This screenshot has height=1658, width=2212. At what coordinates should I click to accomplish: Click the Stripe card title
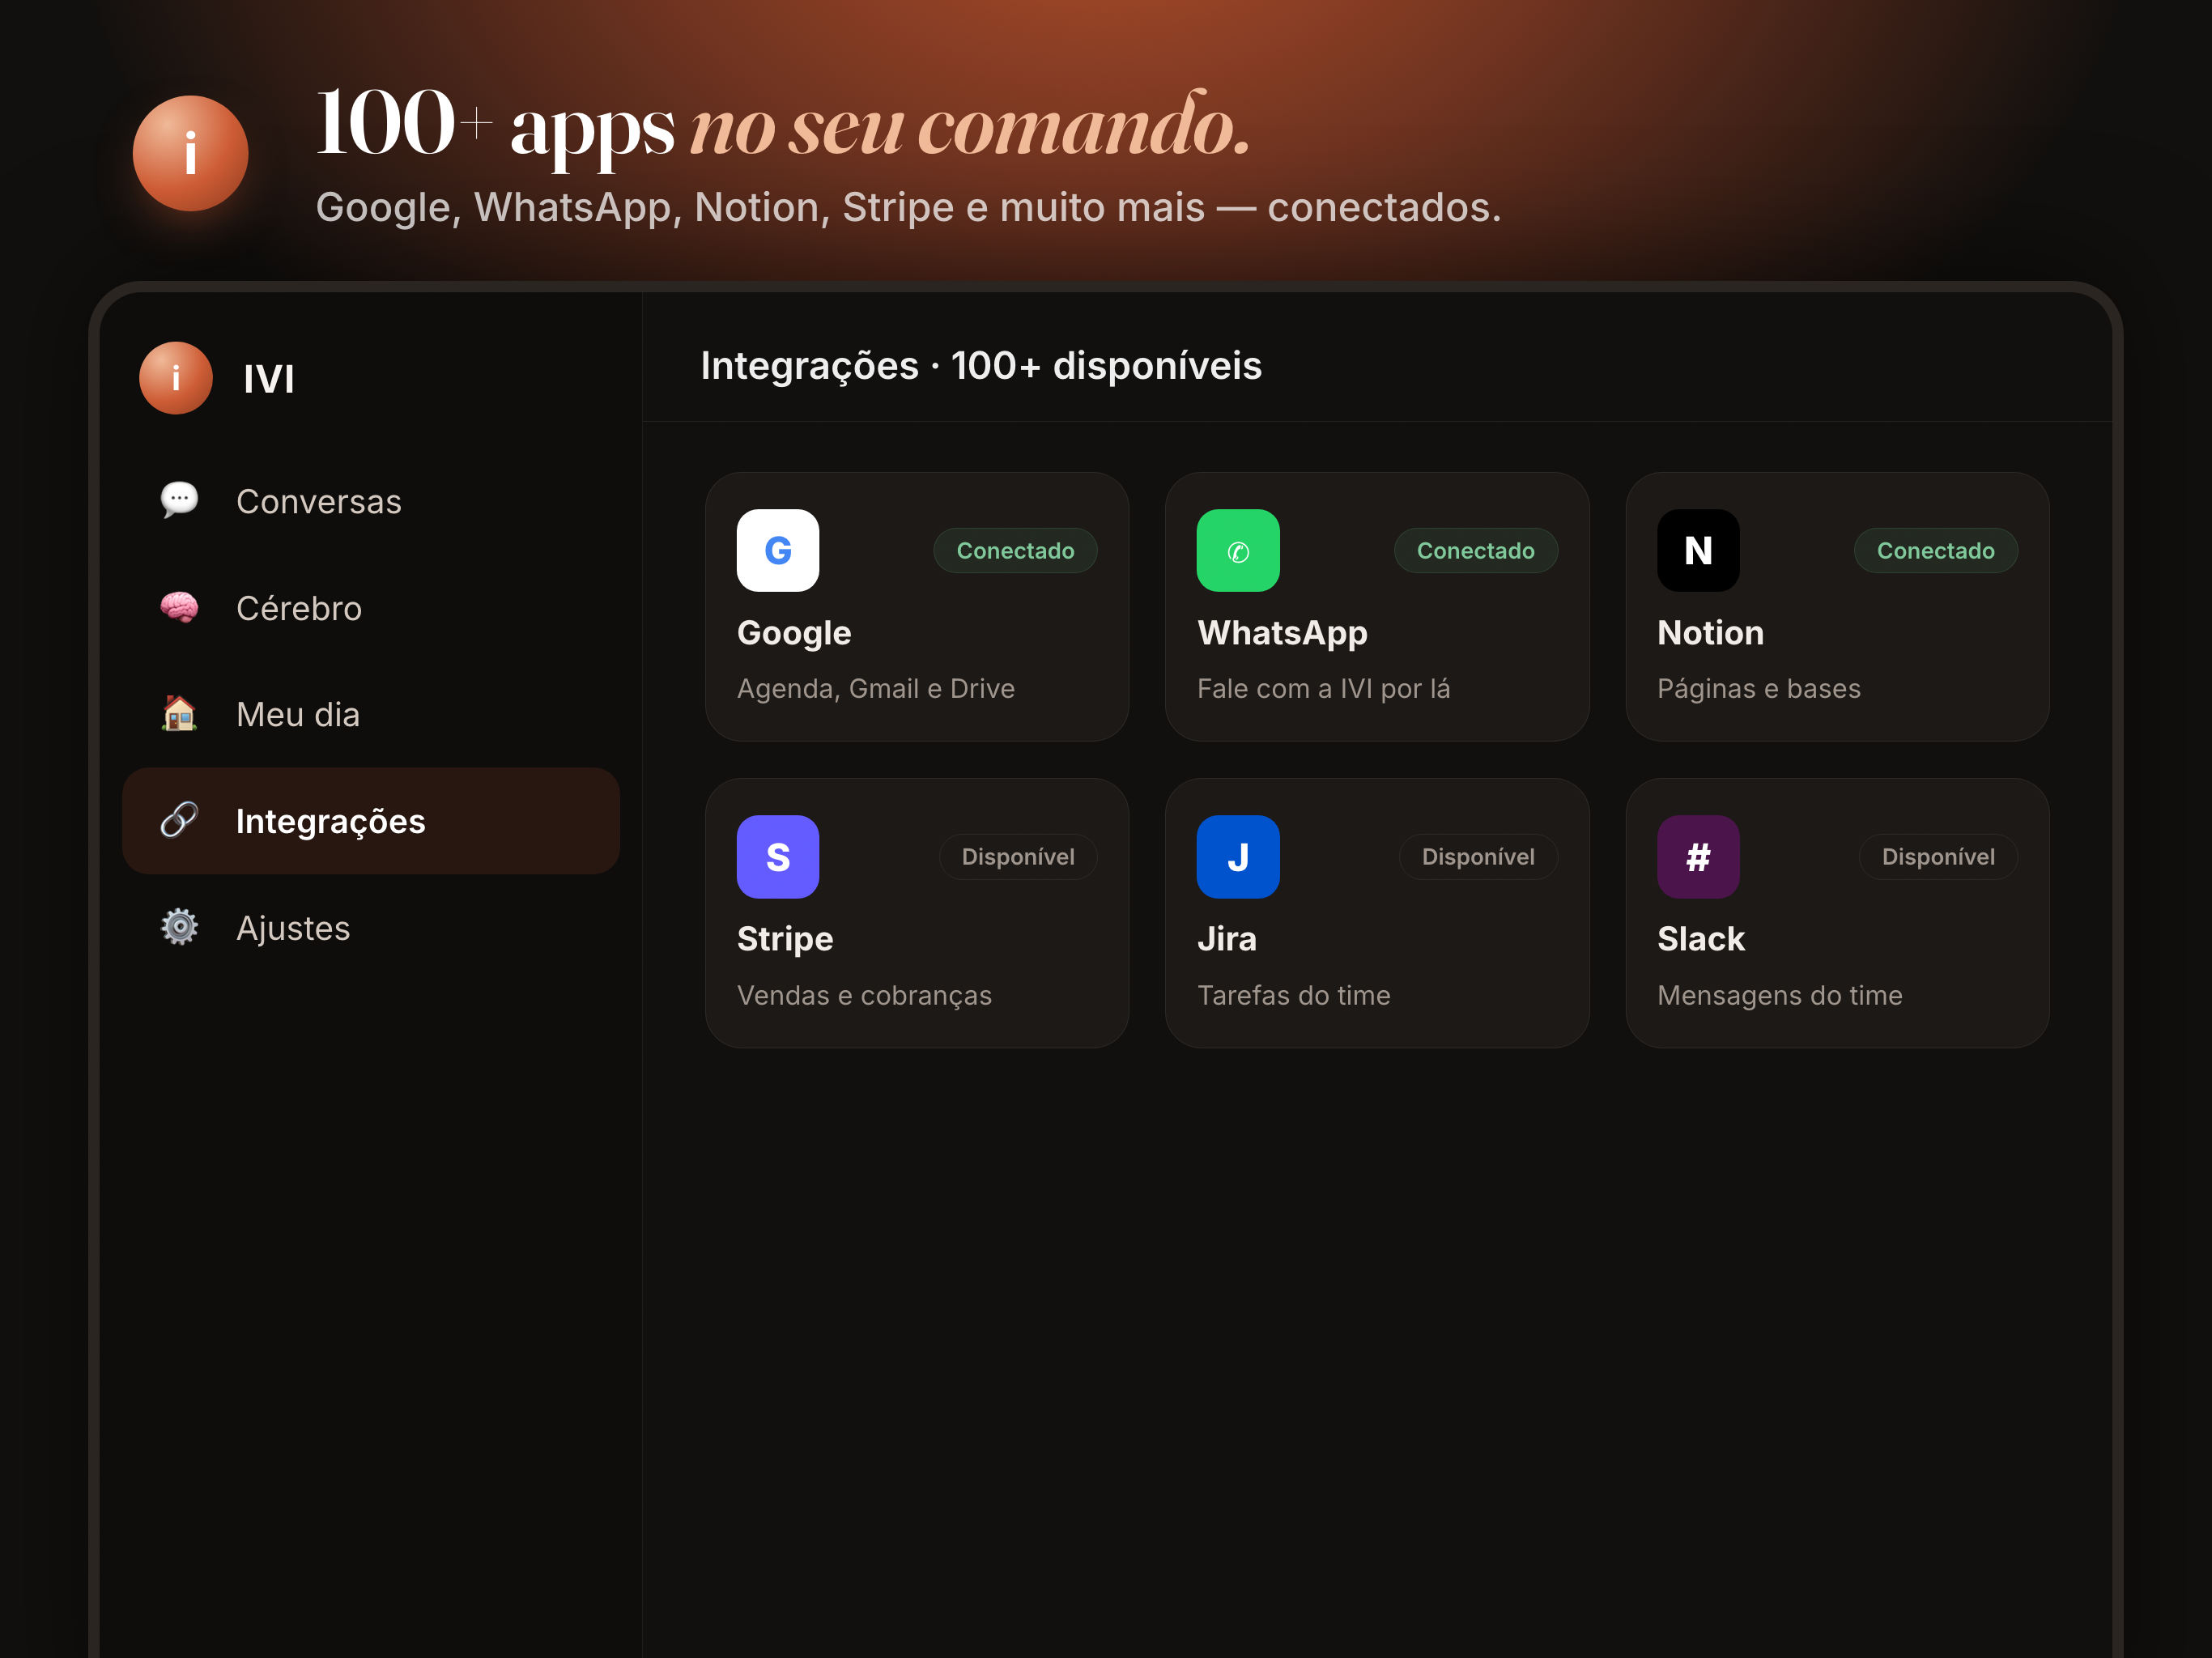[785, 939]
